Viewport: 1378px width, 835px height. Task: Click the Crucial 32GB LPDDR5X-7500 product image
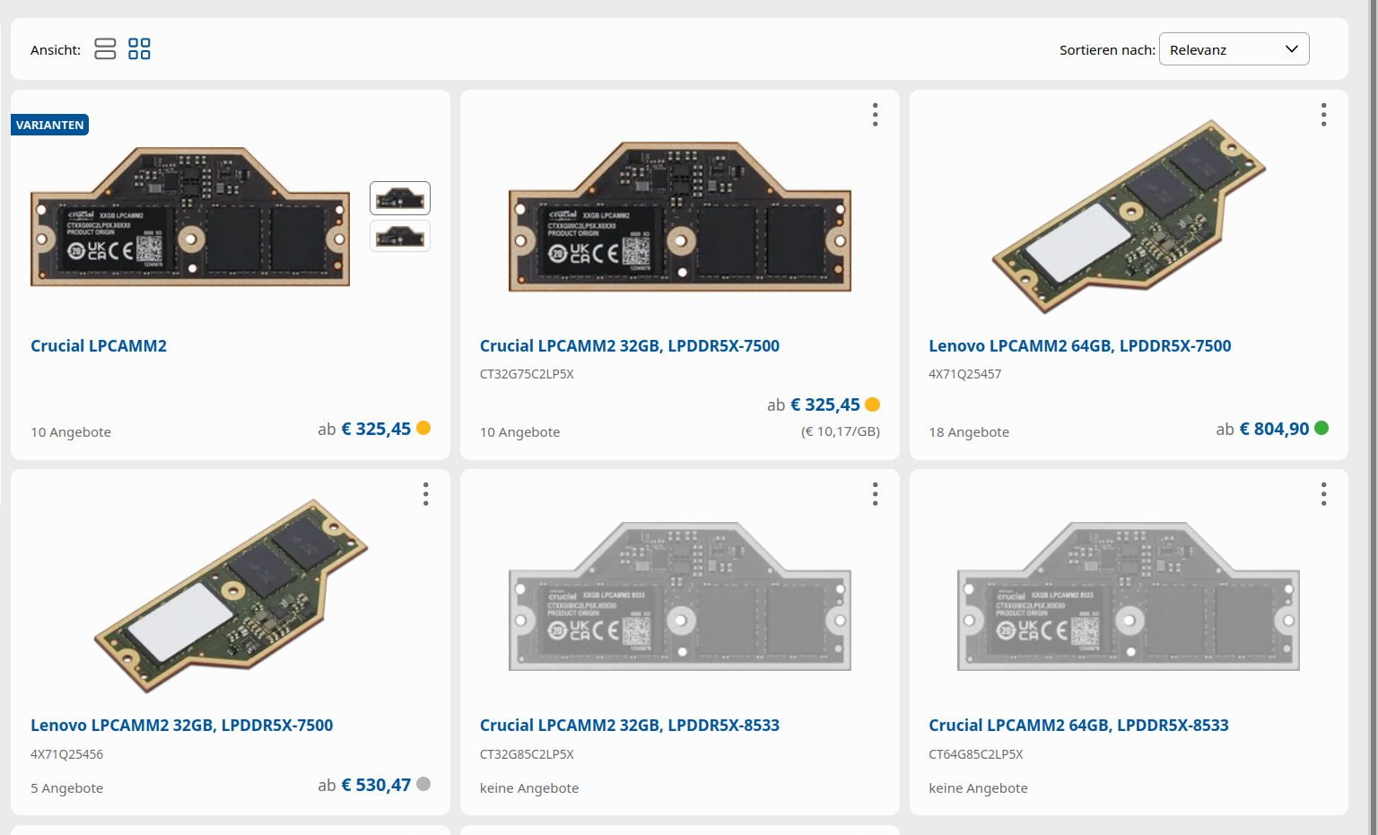pyautogui.click(x=680, y=217)
